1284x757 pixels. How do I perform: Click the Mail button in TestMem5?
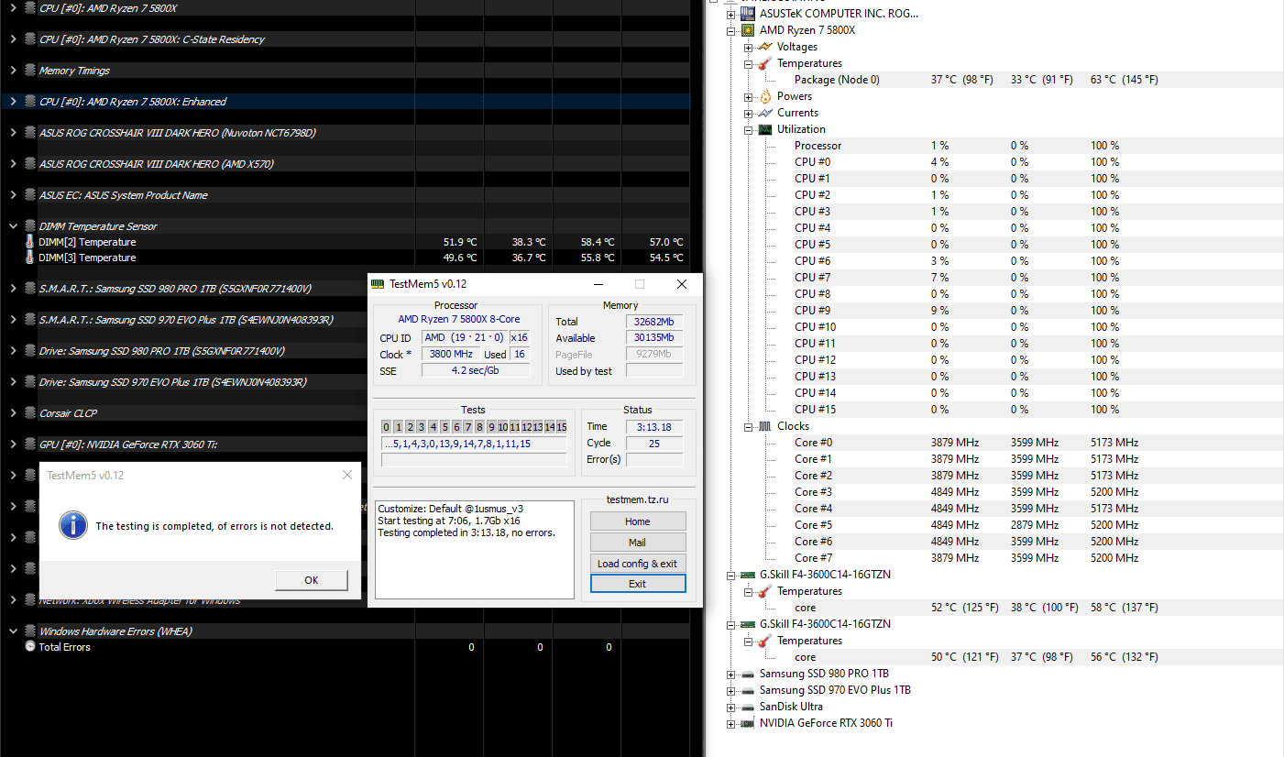click(x=638, y=543)
